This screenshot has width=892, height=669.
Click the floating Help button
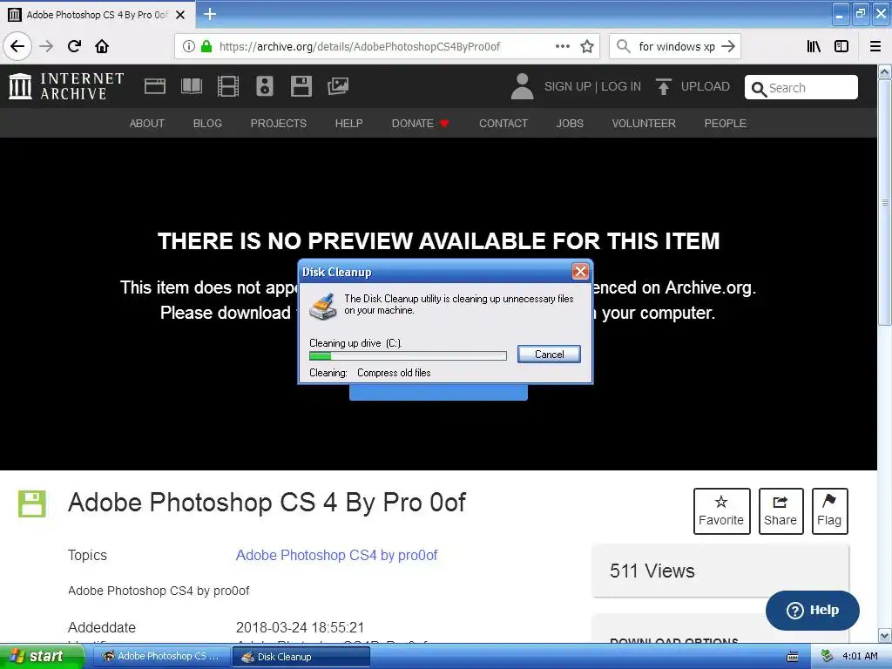[x=813, y=610]
